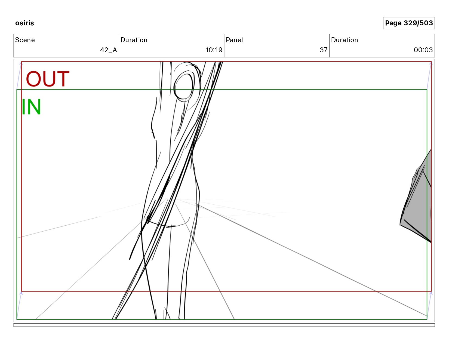Click the gray shaded object at right edge
Viewport: 449px width, 347px height.
(416, 196)
